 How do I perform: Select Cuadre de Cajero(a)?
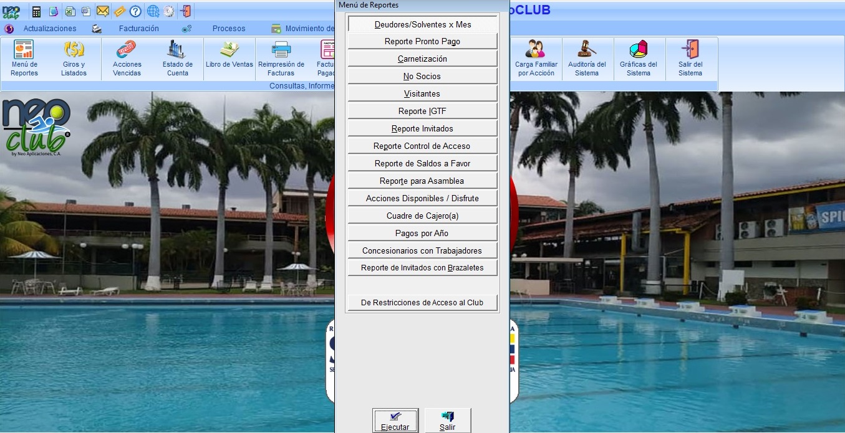423,216
